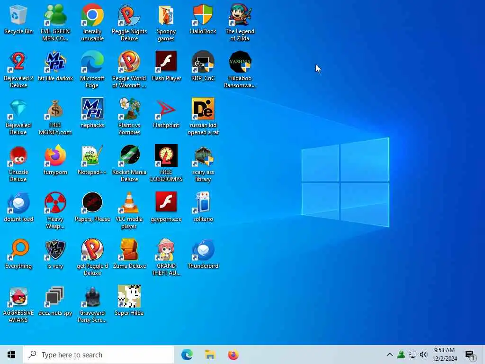Click the Notepad++ shortcut
This screenshot has height=364, width=485.
pyautogui.click(x=92, y=159)
